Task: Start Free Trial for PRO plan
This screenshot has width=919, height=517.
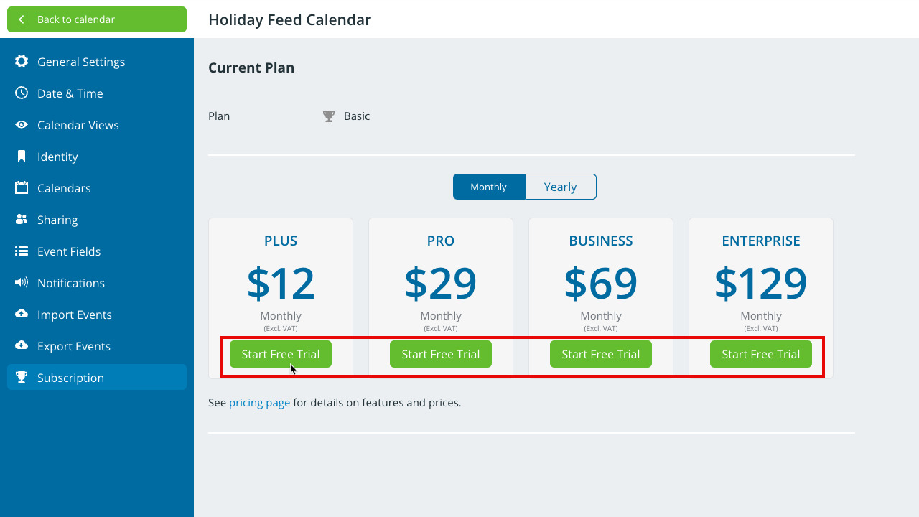Action: click(441, 354)
